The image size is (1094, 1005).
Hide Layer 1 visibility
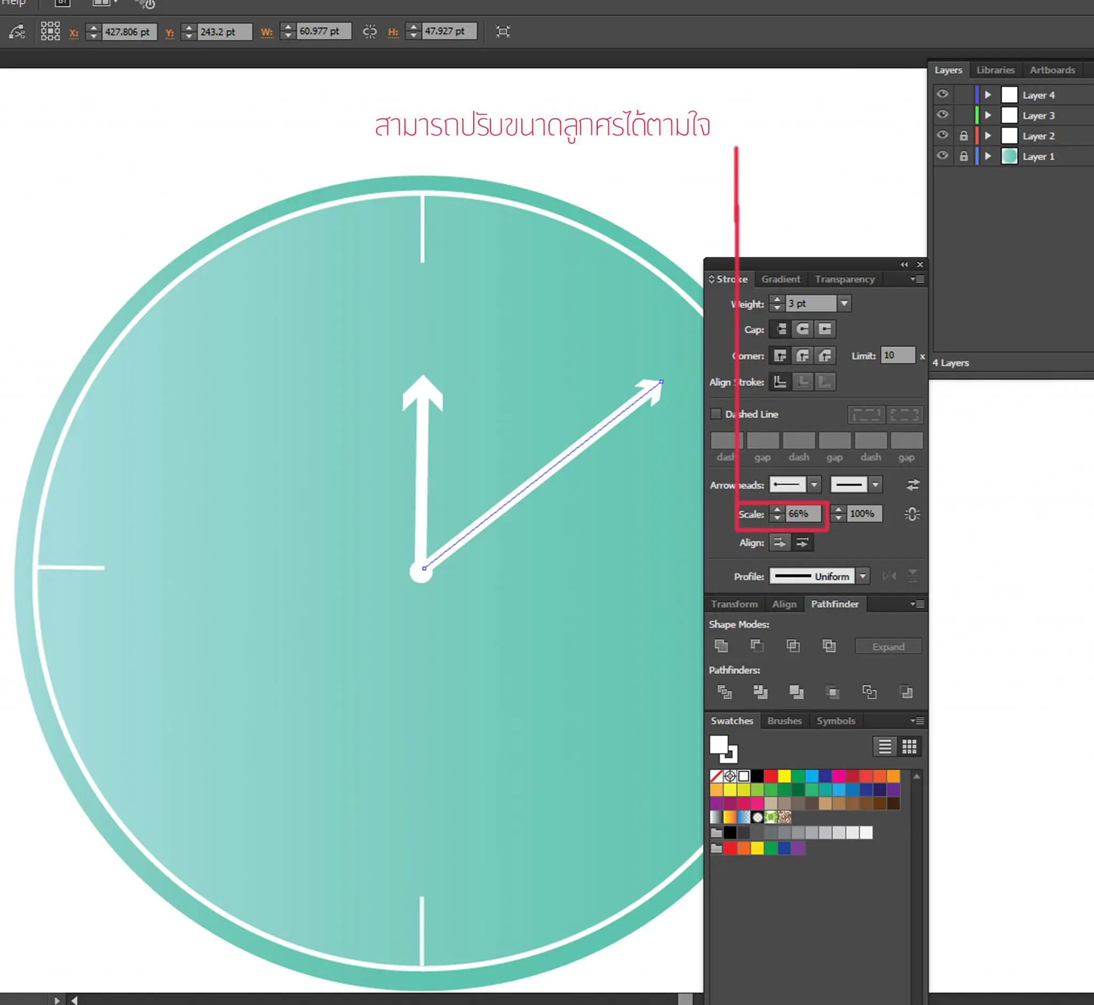(943, 156)
